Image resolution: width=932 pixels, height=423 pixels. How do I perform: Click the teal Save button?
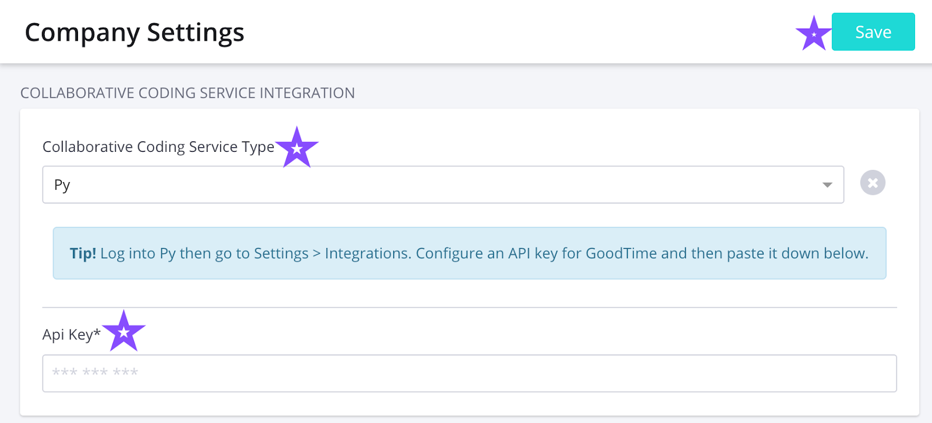click(x=873, y=32)
